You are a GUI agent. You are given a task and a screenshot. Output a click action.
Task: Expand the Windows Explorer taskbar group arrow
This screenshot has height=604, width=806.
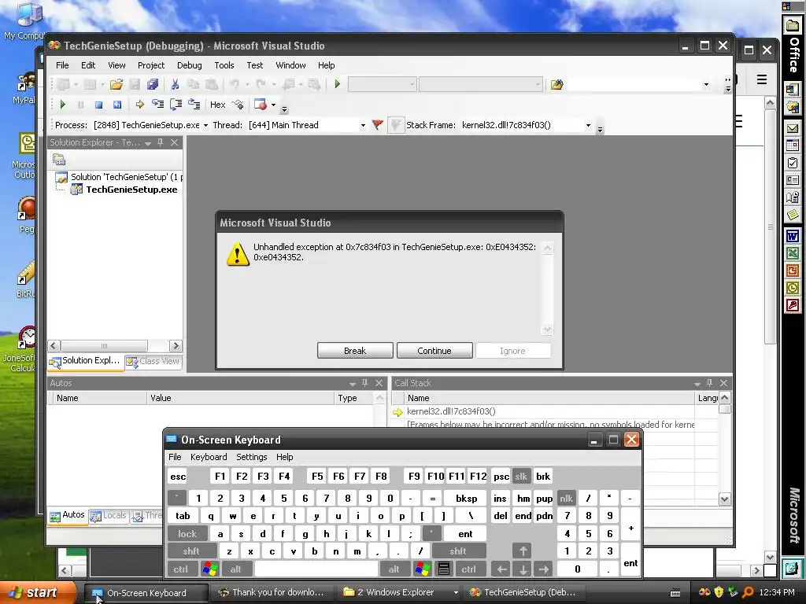456,593
